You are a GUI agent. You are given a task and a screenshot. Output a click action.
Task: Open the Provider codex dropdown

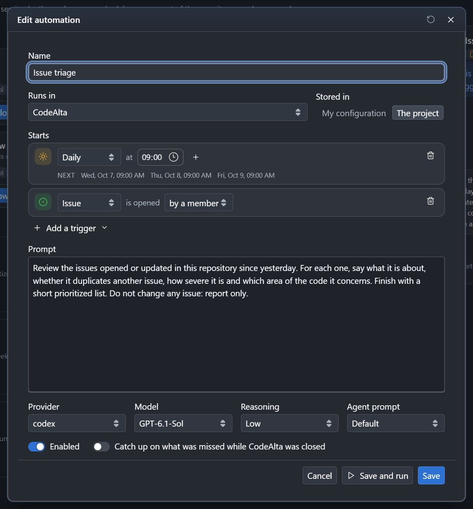point(77,423)
